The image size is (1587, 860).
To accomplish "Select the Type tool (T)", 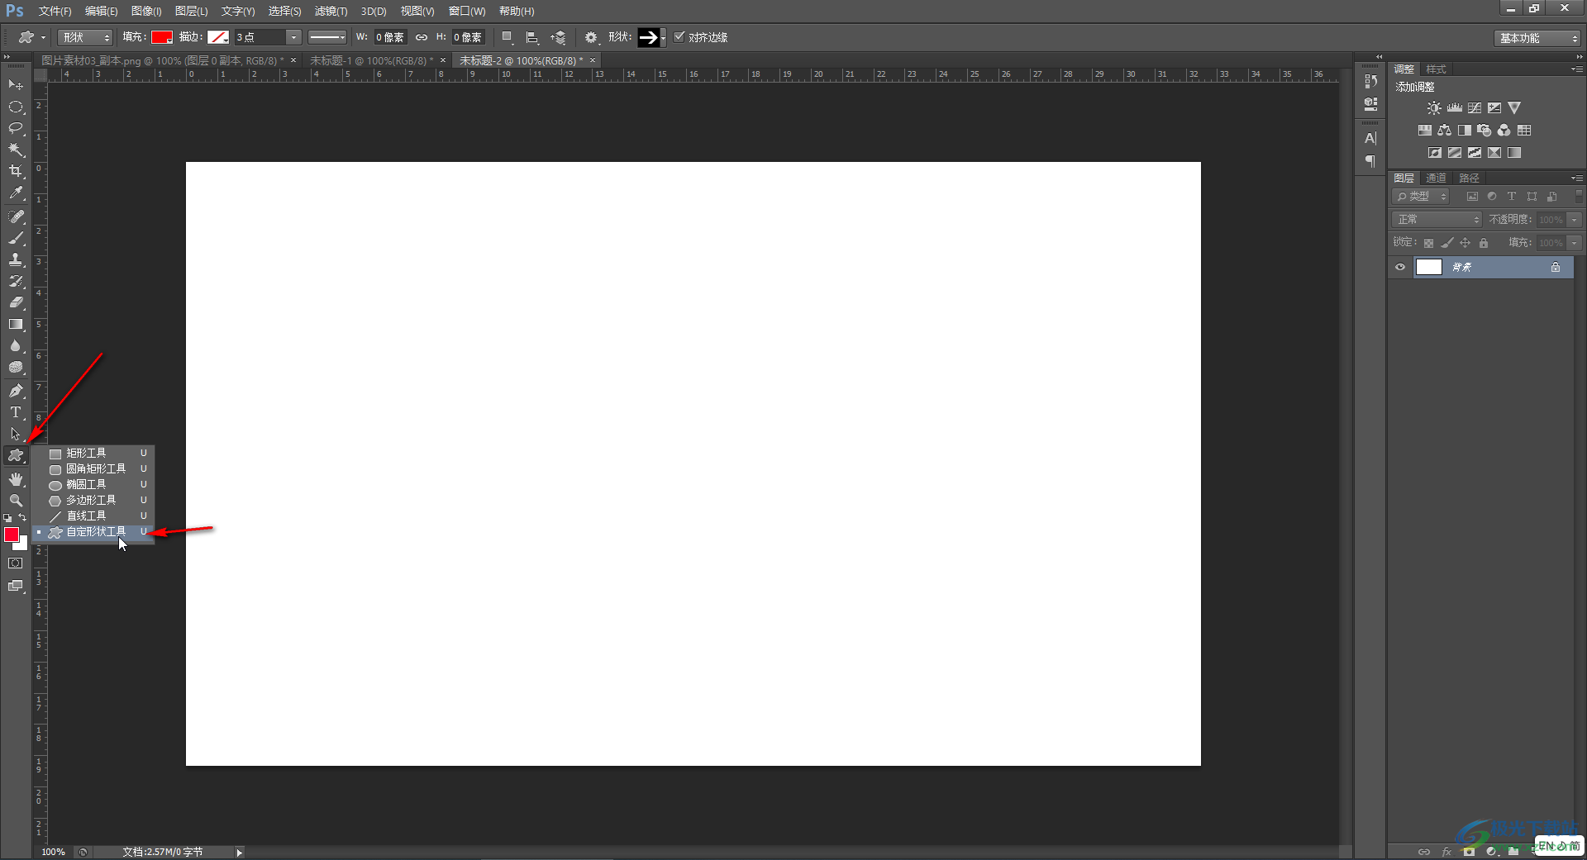I will click(x=16, y=412).
